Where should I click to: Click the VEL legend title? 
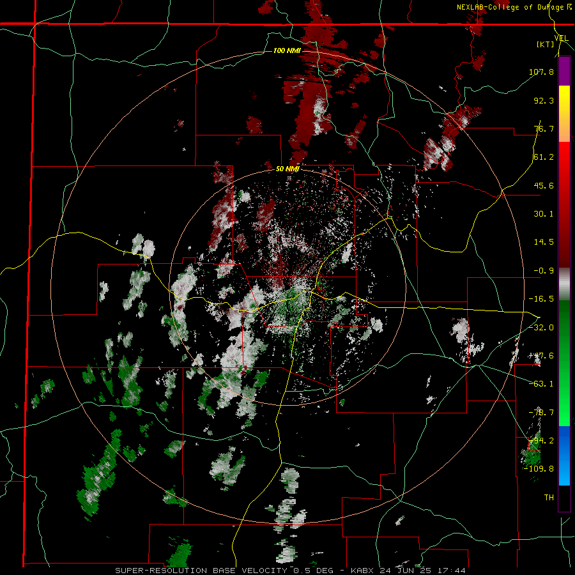561,38
